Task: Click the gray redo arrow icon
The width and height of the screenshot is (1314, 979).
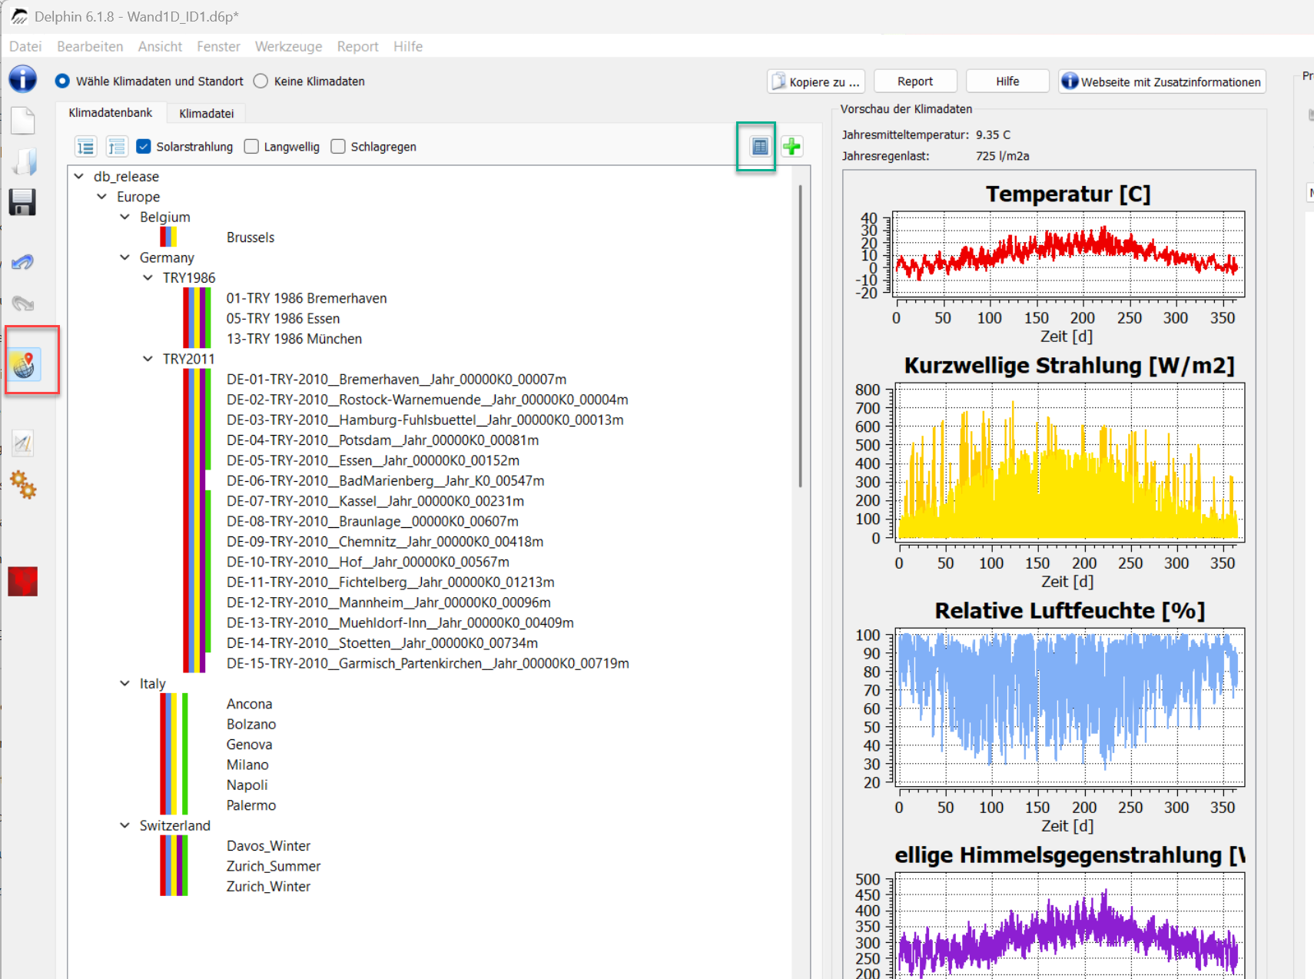Action: tap(23, 304)
